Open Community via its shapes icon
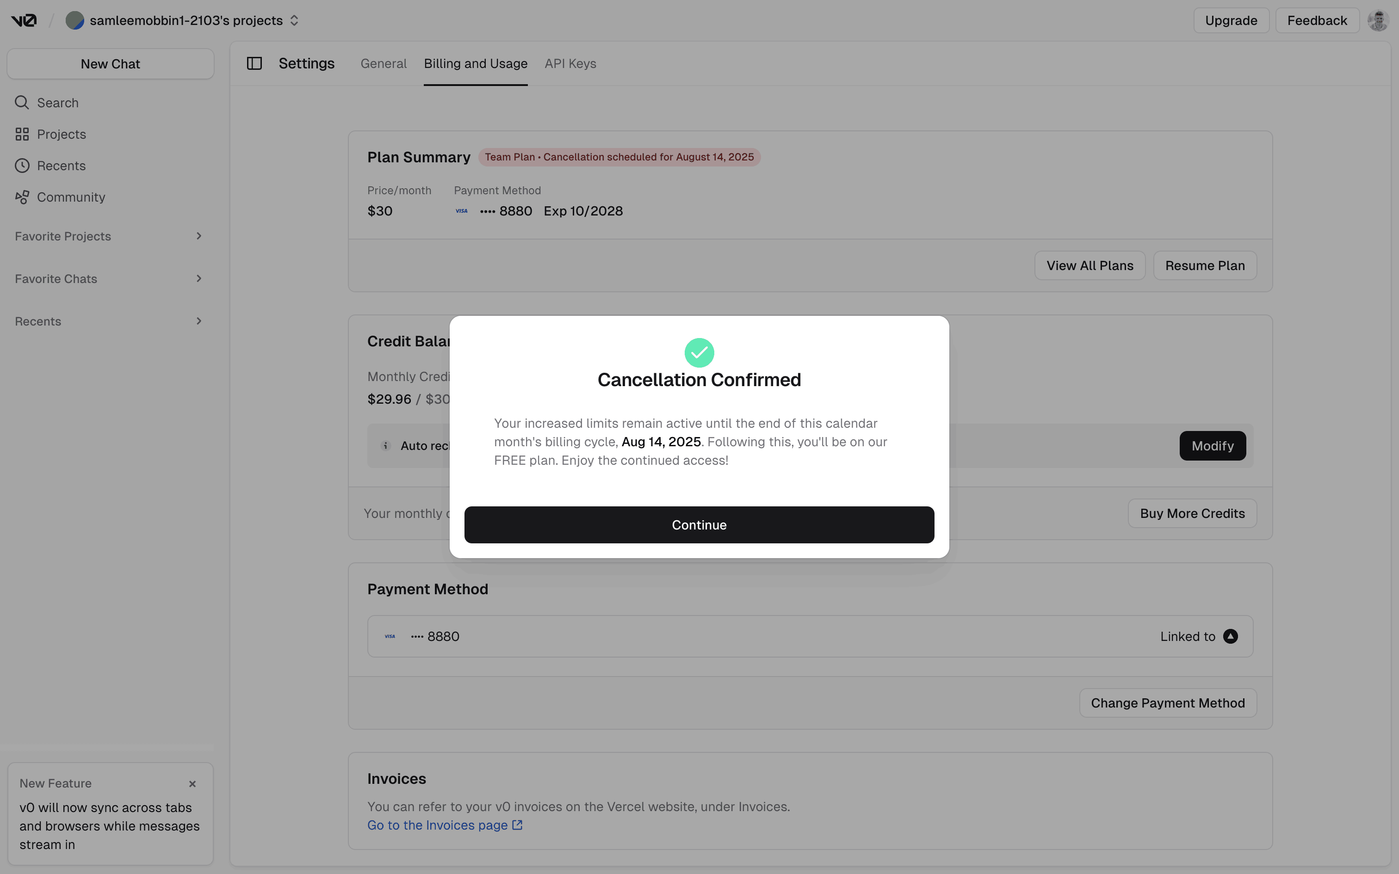The image size is (1399, 874). (x=22, y=197)
